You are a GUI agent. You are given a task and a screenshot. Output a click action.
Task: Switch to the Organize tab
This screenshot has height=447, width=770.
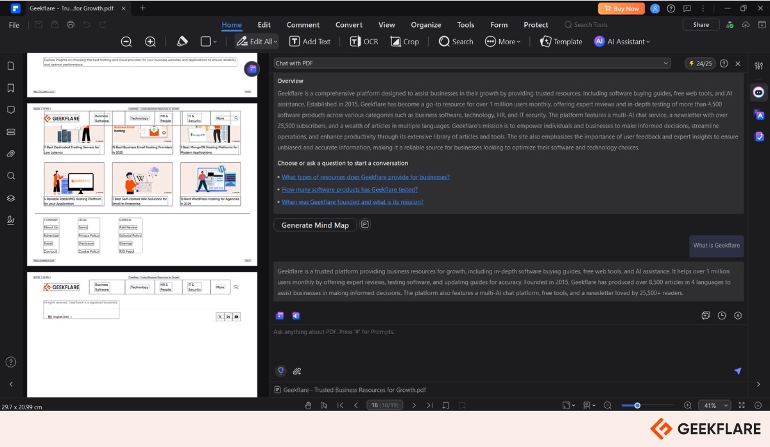pos(426,25)
